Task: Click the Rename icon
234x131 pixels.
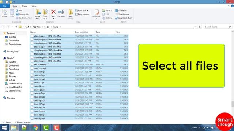Action: (61, 13)
